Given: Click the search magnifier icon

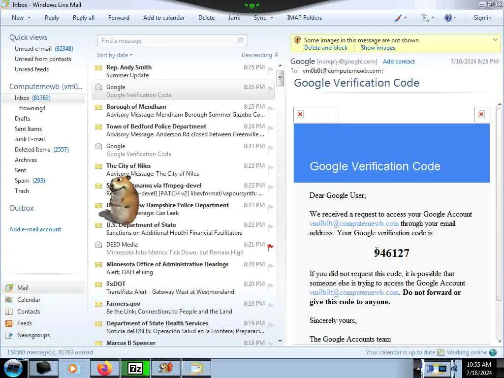Looking at the screenshot, I should [240, 40].
